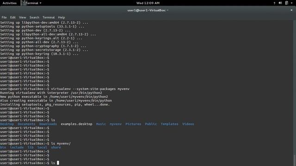296x166 pixels.
Task: Click the 'include' folder in myvenv listing
Action: (x=17, y=148)
